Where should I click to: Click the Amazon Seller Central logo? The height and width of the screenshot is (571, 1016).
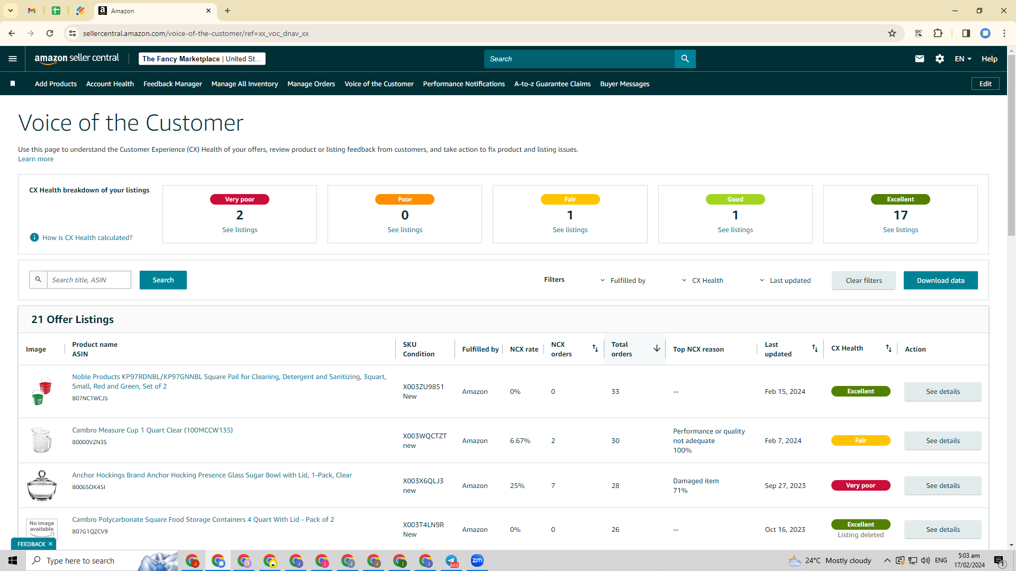click(77, 59)
